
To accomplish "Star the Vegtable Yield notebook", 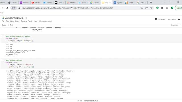I will point(26,18).
